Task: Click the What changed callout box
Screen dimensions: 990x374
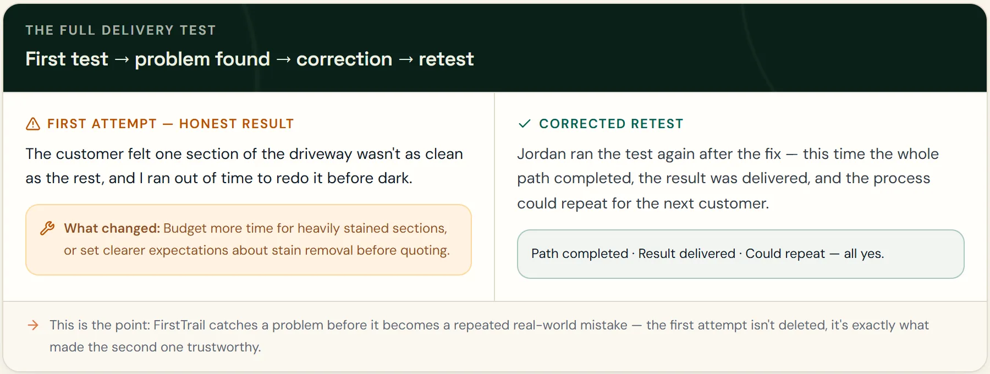Action: pyautogui.click(x=249, y=240)
